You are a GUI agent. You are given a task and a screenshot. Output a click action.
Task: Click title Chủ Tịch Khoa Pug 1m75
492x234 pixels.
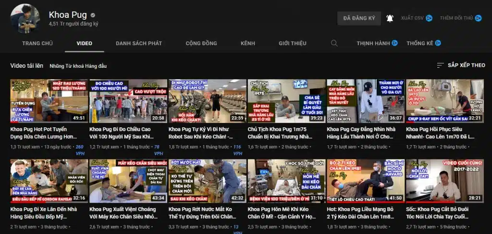pyautogui.click(x=280, y=133)
